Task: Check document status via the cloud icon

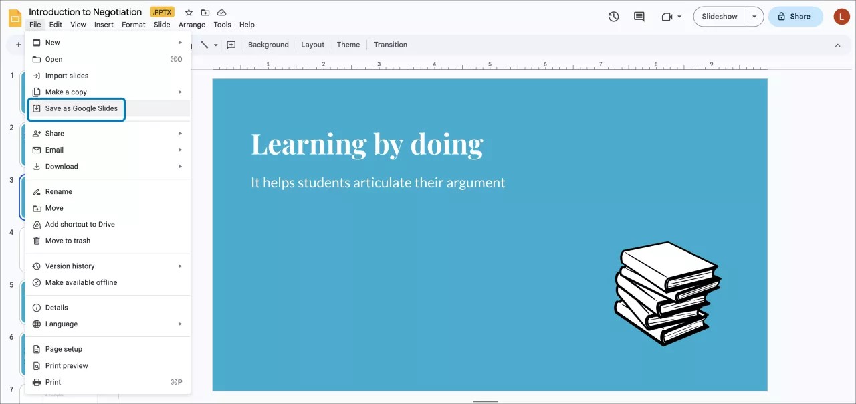Action: (x=221, y=11)
